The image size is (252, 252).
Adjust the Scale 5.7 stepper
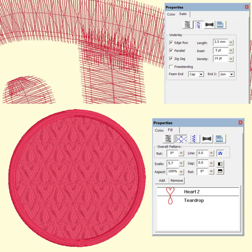pos(181,163)
